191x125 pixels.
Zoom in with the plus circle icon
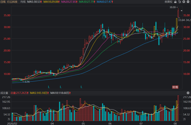(x=184, y=2)
